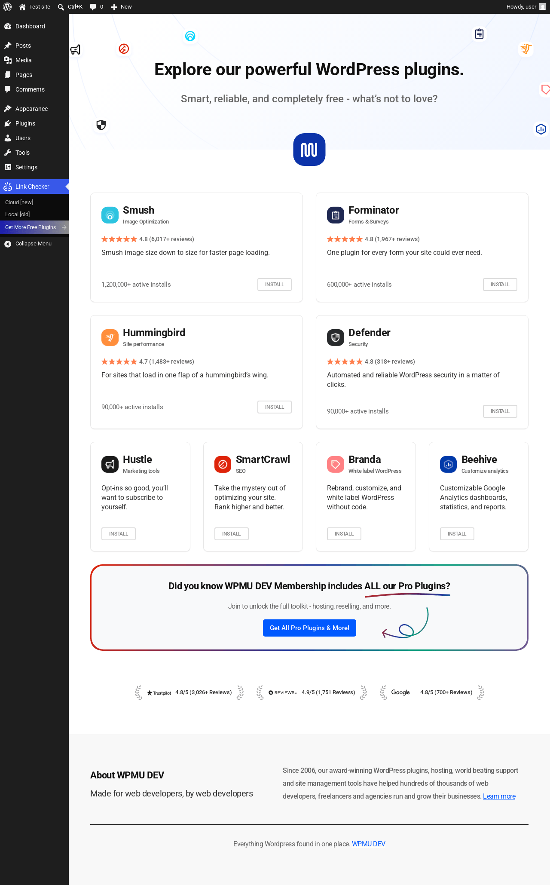Click the Trustpilot 4.8/5 reviews badge
550x885 pixels.
[x=189, y=692]
